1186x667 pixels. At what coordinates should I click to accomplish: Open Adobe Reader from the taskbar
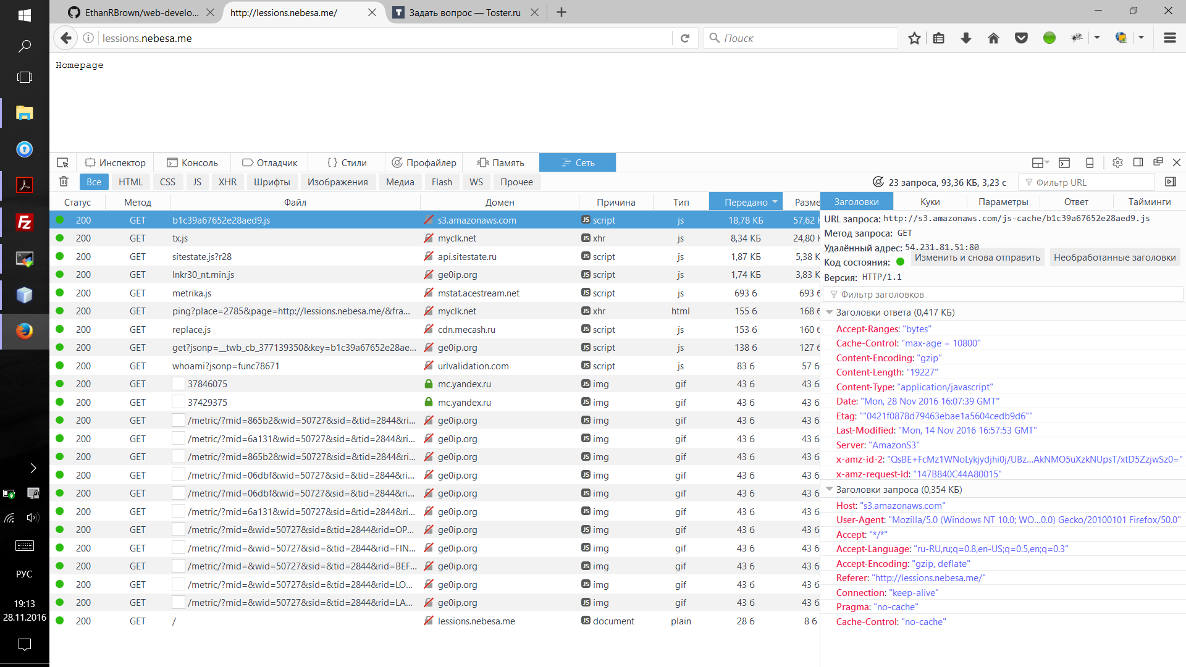coord(25,185)
